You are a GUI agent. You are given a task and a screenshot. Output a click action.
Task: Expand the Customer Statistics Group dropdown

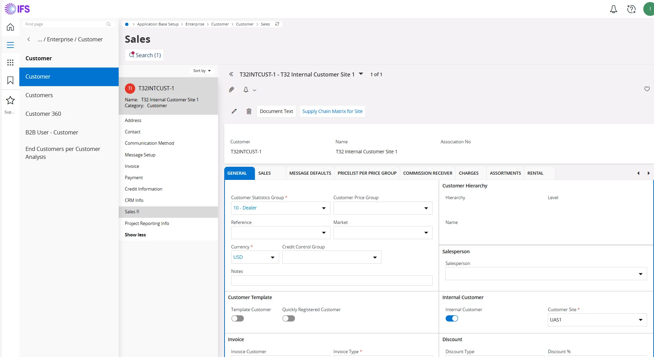click(x=324, y=208)
